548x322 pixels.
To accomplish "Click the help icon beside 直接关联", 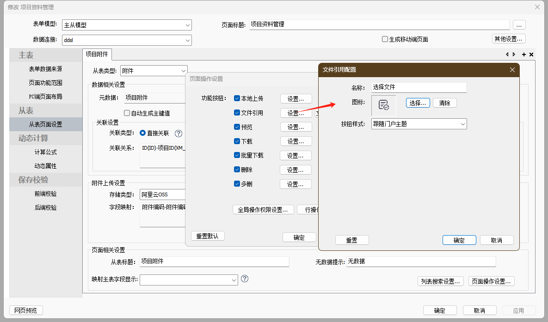I will (x=179, y=134).
